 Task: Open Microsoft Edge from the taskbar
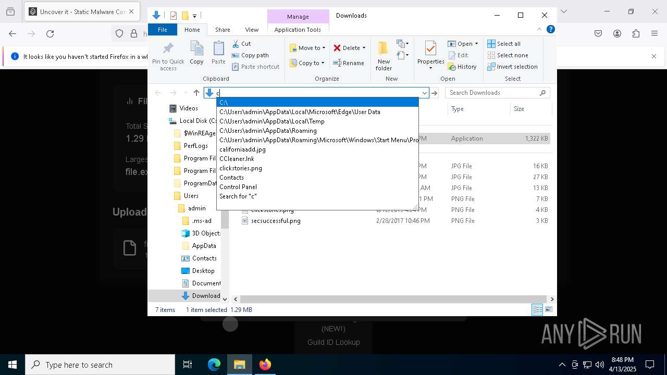(x=214, y=365)
